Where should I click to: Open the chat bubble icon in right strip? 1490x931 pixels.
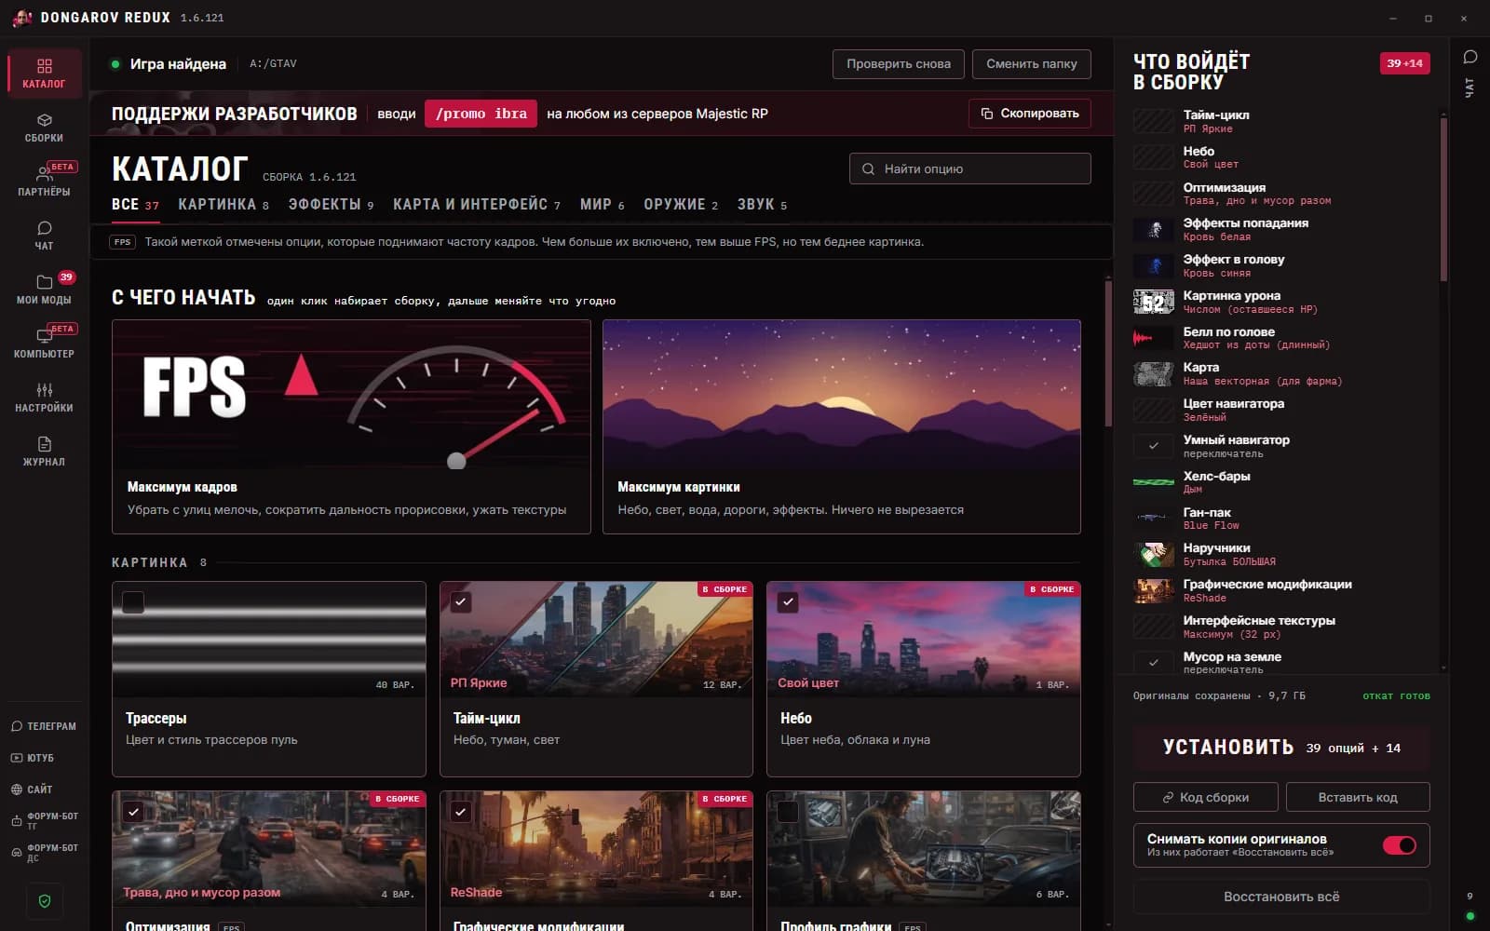[x=1470, y=57]
